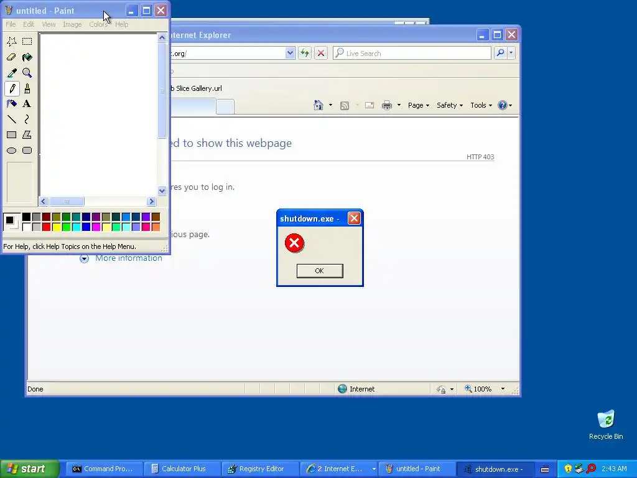637x478 pixels.
Task: Close the shutdown.exe error dialog
Action: [354, 218]
